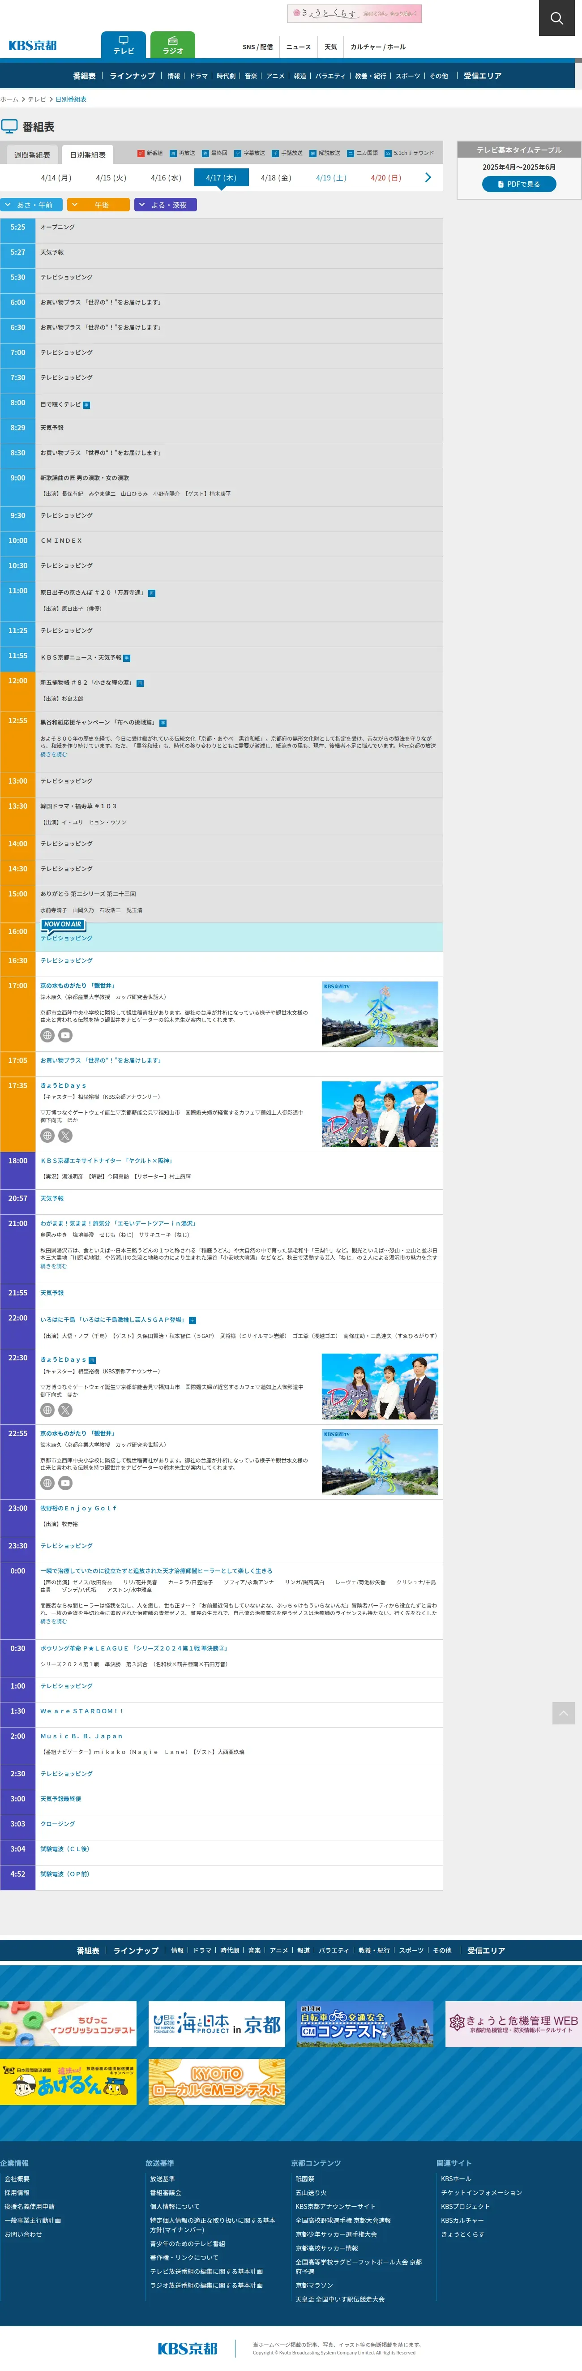Viewport: 582px width, 2371px height.
Task: Expand 続きを読む for 21:00 わがまま！気まま！旅気分
Action: coord(53,1266)
